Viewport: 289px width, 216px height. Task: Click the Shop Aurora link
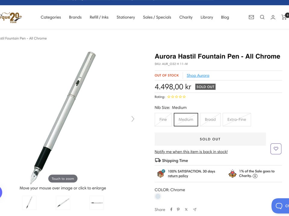[x=198, y=75]
